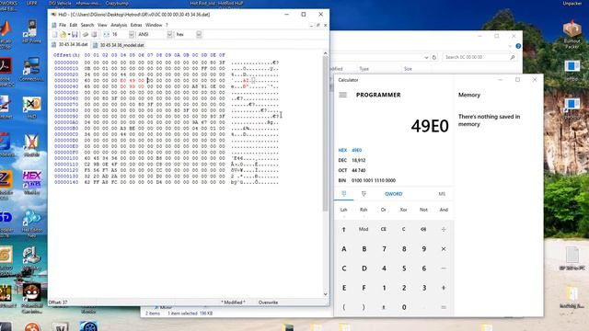Click the offset row 00000100 in HxD
The image size is (589, 331).
[66, 158]
